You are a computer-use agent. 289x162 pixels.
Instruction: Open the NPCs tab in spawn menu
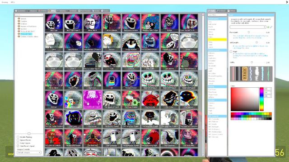click(52, 11)
